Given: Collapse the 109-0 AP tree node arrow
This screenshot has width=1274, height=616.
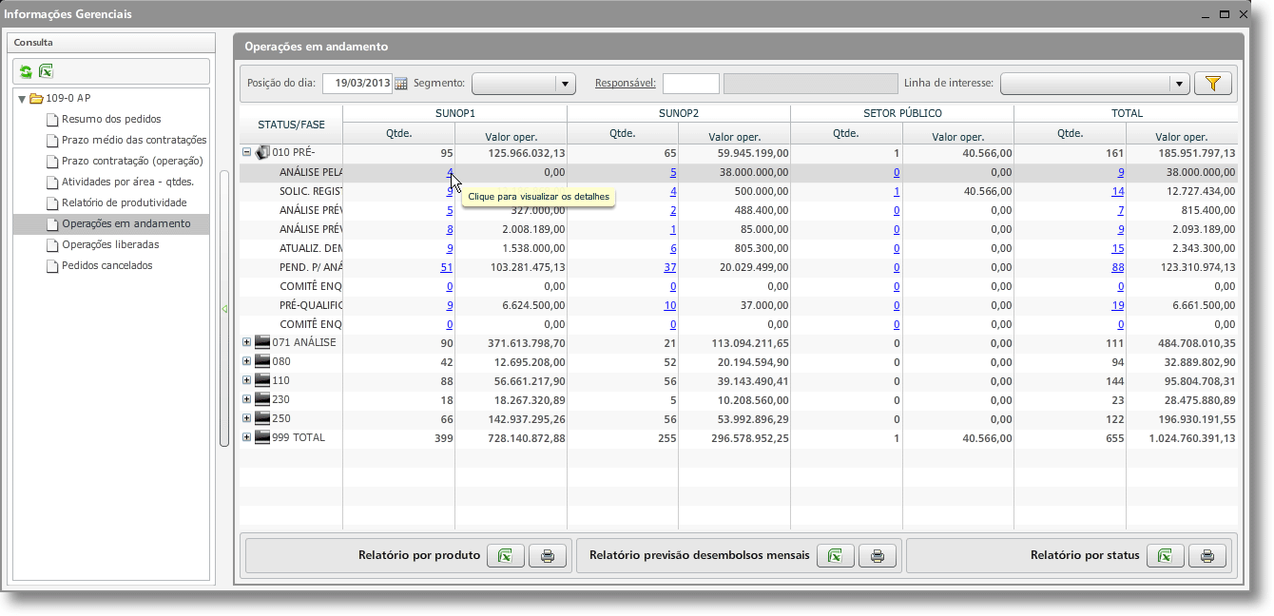Looking at the screenshot, I should pos(22,99).
